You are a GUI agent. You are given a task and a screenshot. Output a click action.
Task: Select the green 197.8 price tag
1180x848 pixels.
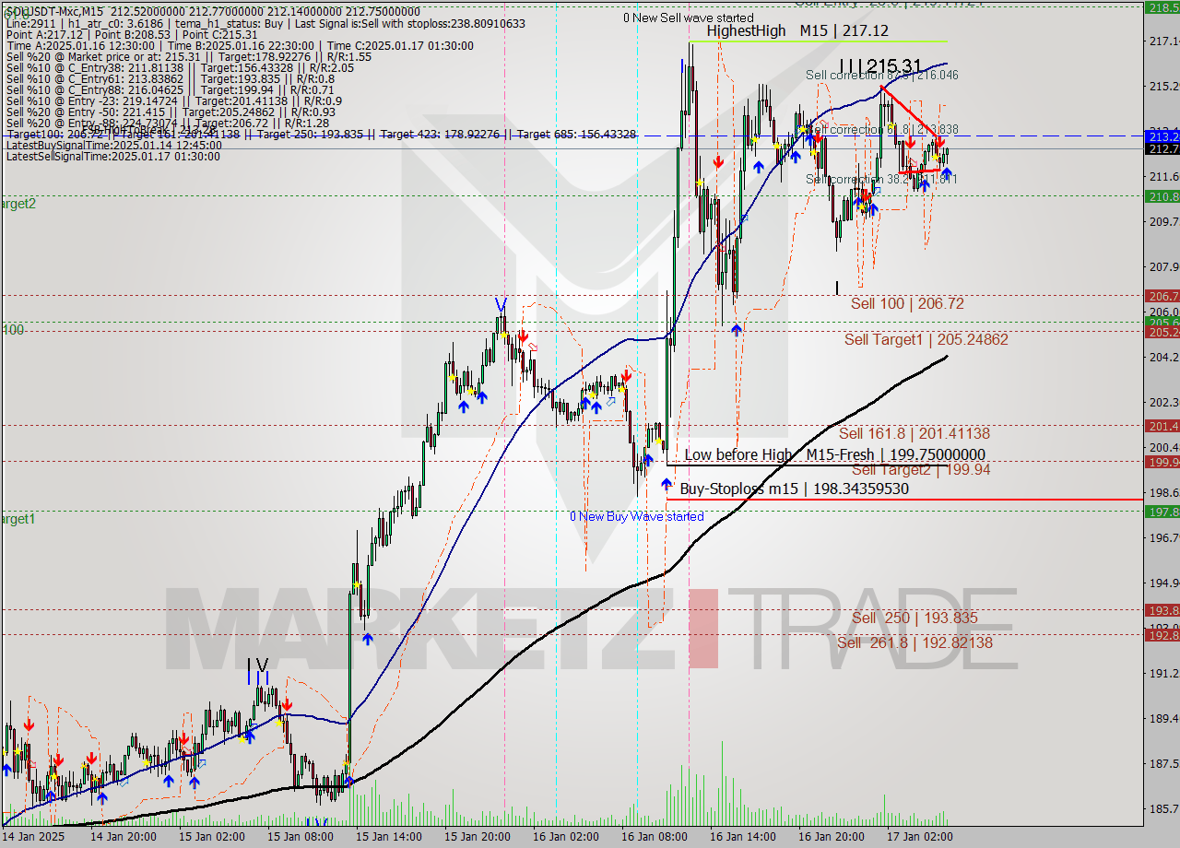pos(1162,512)
